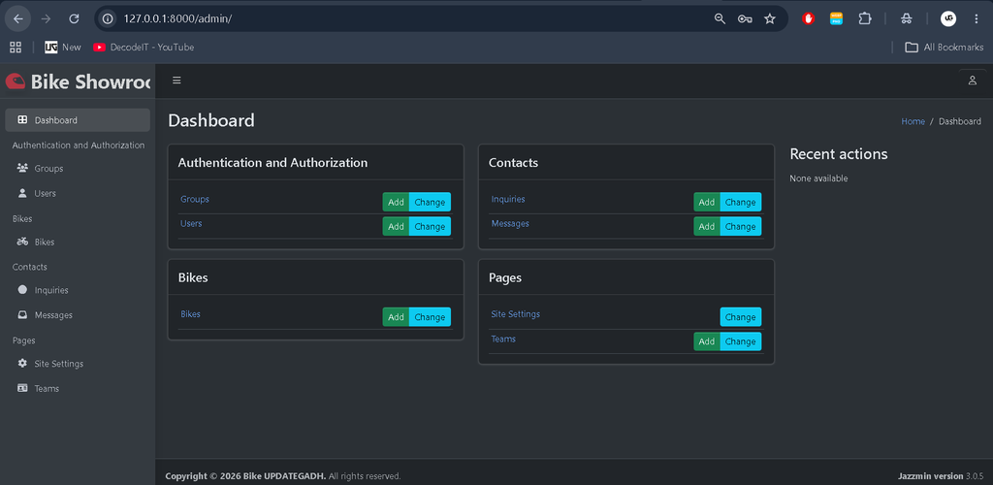The width and height of the screenshot is (993, 485).
Task: Open the Messages link in Contacts card
Action: (510, 223)
